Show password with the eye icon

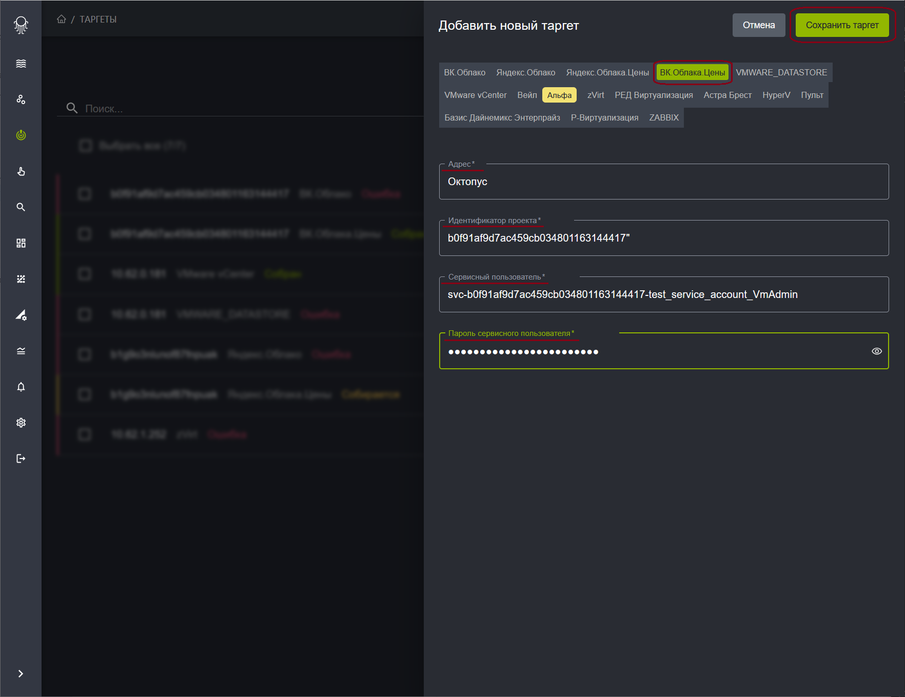click(x=877, y=351)
